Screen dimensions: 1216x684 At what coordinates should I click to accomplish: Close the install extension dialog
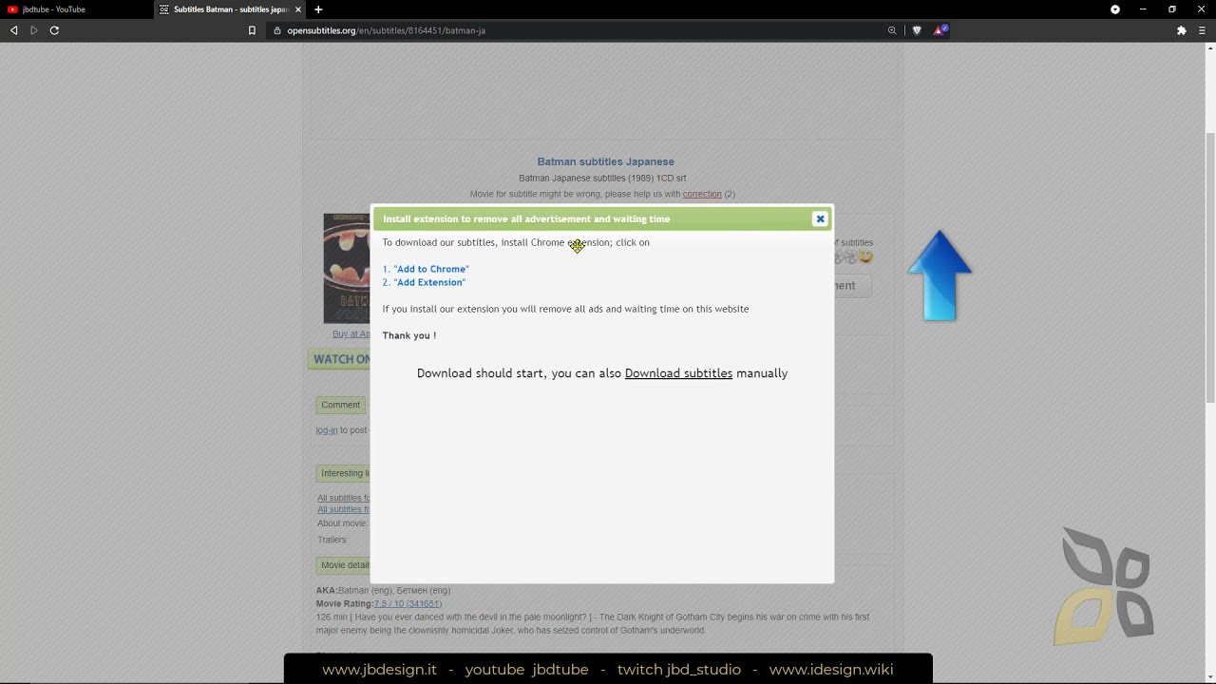point(820,218)
